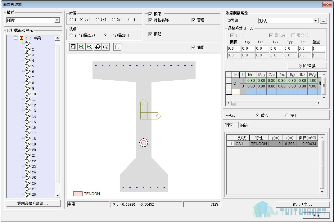Click the 重量 coefficient input field
The width and height of the screenshot is (334, 223).
tap(318, 48)
